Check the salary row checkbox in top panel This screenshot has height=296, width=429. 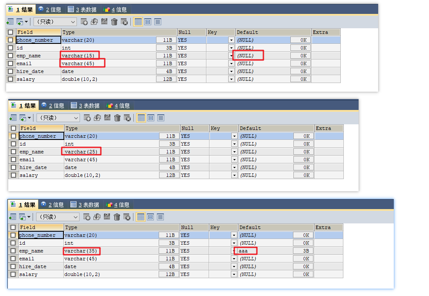click(x=10, y=79)
